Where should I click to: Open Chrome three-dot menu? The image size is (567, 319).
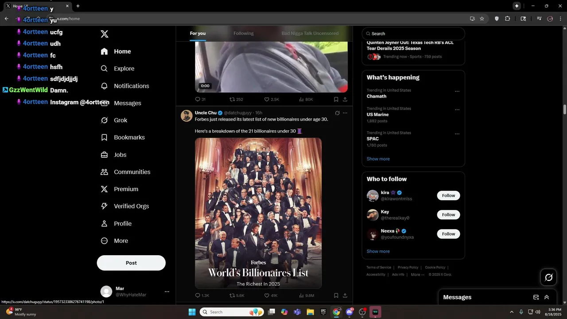pyautogui.click(x=561, y=19)
